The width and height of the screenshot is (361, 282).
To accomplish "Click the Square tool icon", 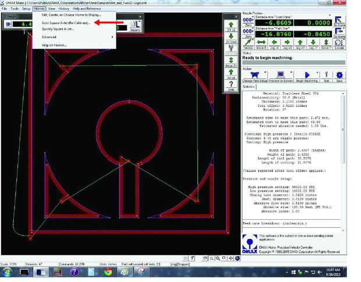I will click(x=135, y=24).
